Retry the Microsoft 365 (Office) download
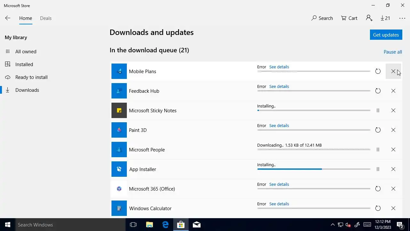Viewport: 410px width, 231px height. (x=378, y=189)
